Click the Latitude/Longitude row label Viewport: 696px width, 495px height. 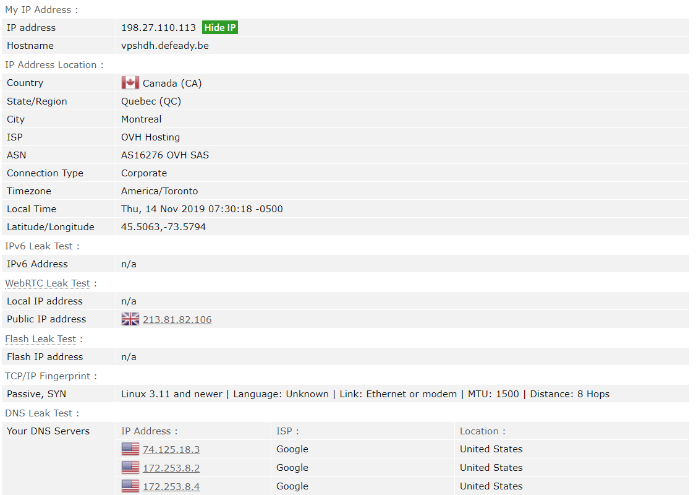(51, 227)
